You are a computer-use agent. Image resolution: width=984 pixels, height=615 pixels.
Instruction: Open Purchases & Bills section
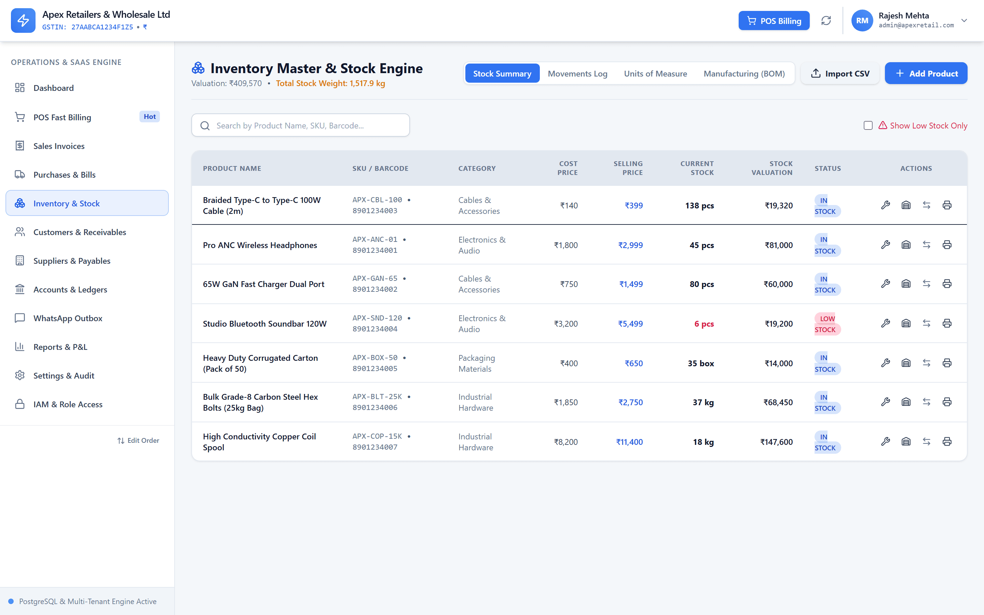point(87,175)
